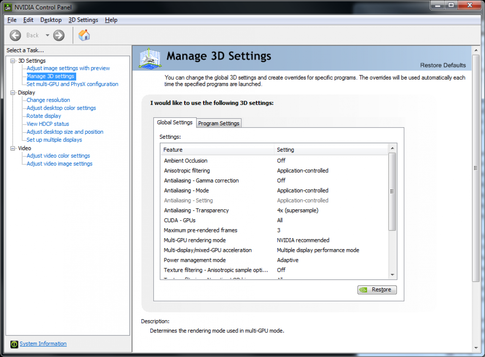This screenshot has width=485, height=357.
Task: Click the Restore button
Action: 377,290
